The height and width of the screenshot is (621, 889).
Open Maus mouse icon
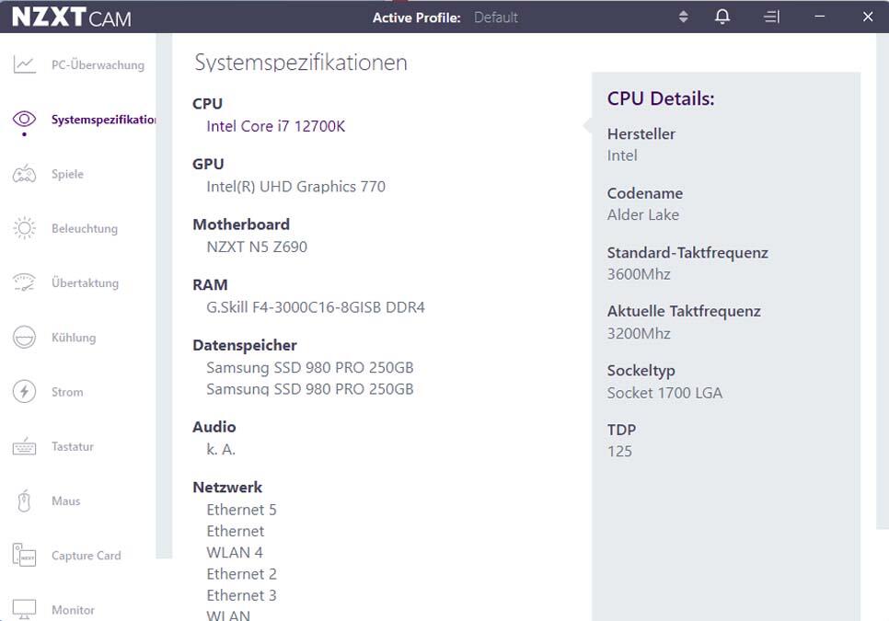tap(24, 500)
